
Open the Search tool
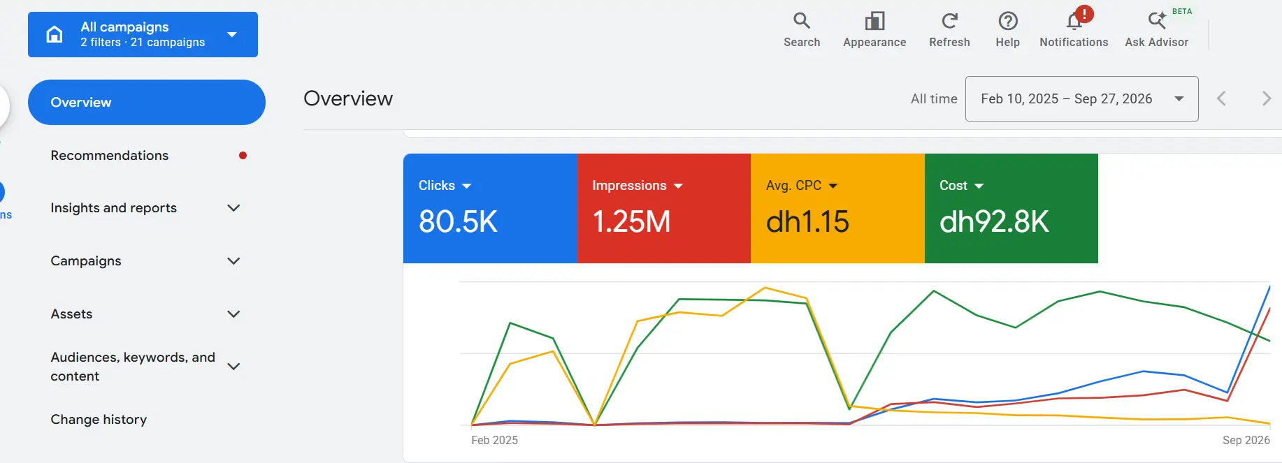[x=802, y=30]
